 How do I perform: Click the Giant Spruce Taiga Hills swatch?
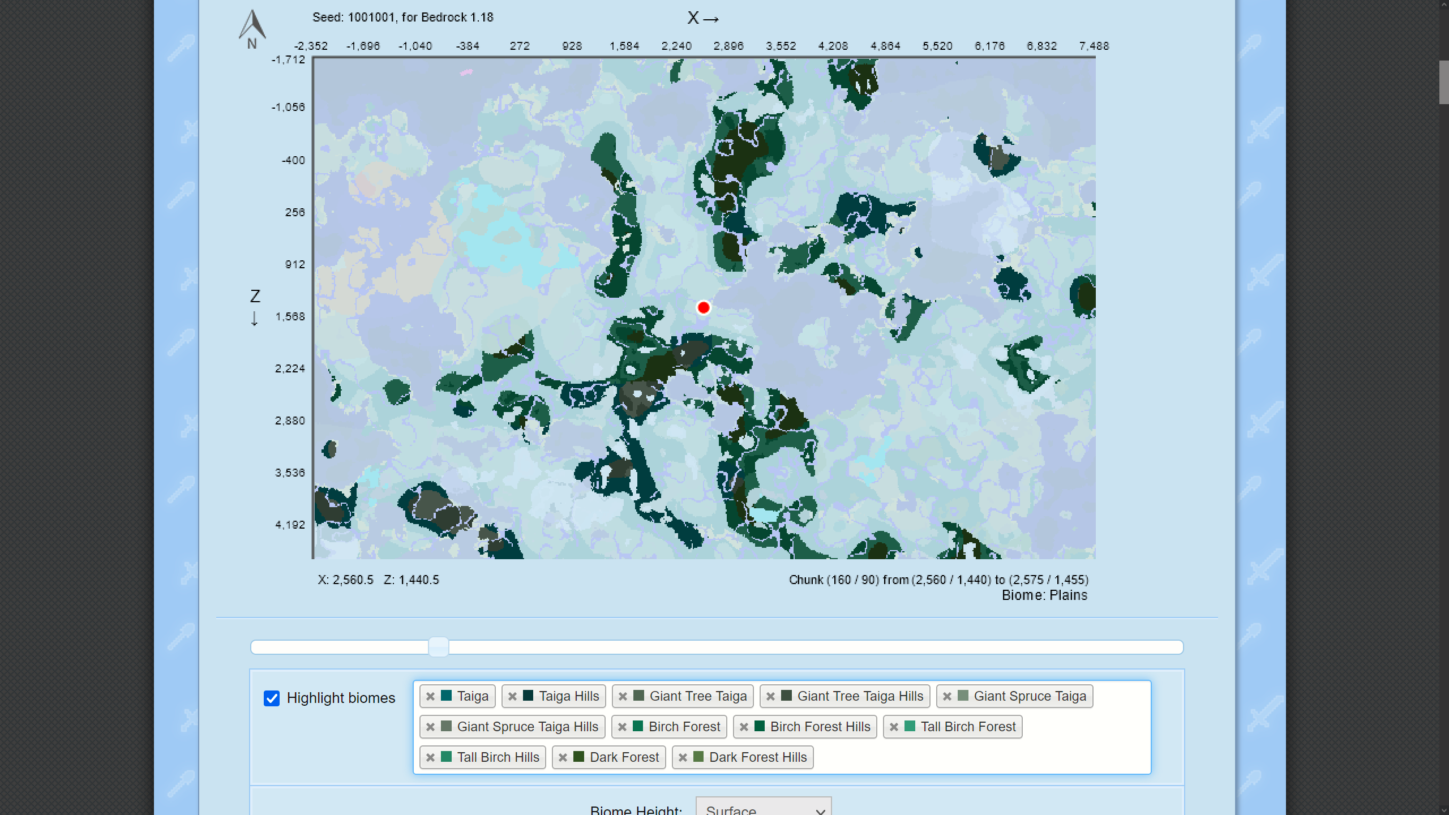coord(446,726)
